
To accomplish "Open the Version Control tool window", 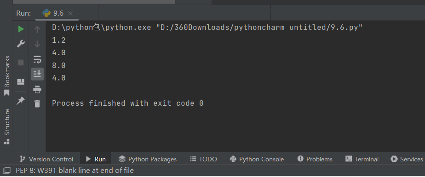I will (46, 159).
